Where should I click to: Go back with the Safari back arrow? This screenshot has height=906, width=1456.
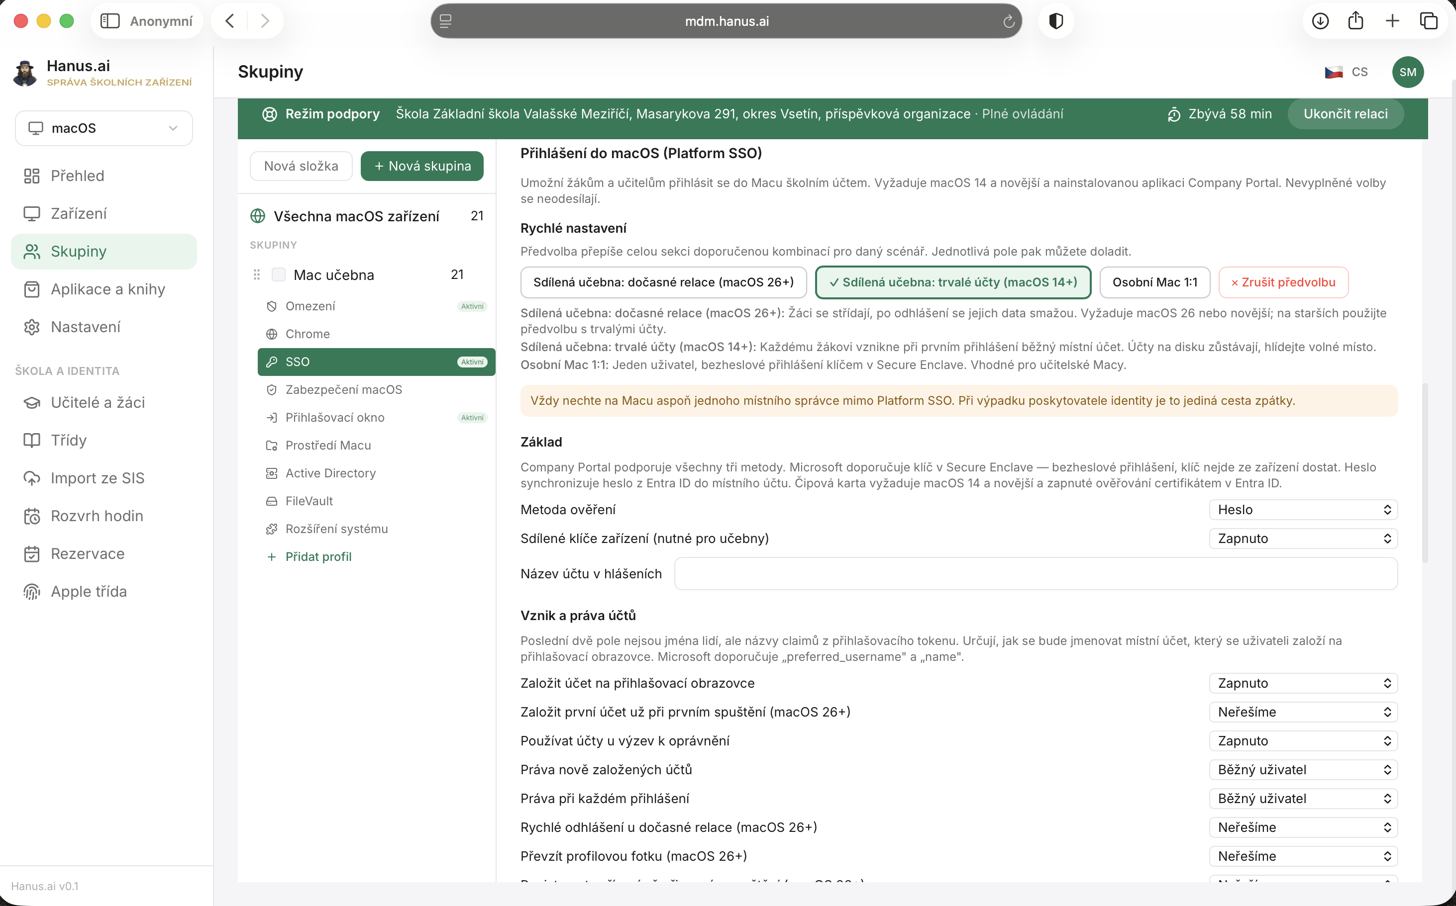(x=230, y=21)
